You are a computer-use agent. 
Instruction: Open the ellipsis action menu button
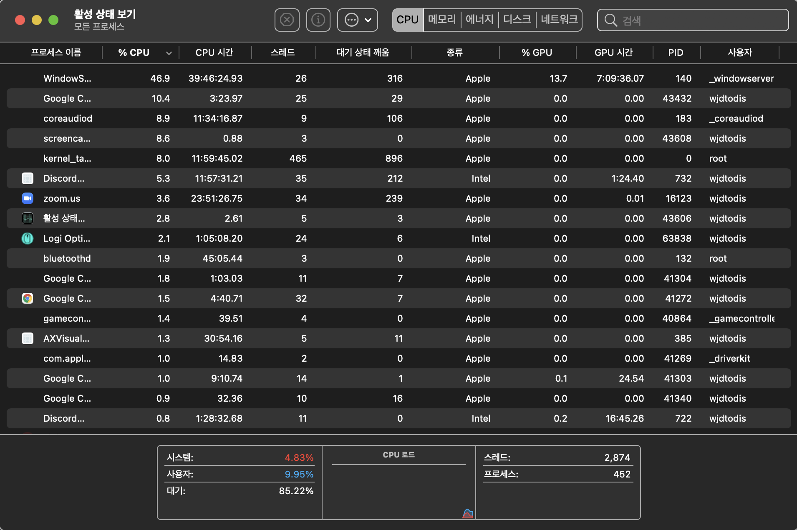(x=357, y=20)
